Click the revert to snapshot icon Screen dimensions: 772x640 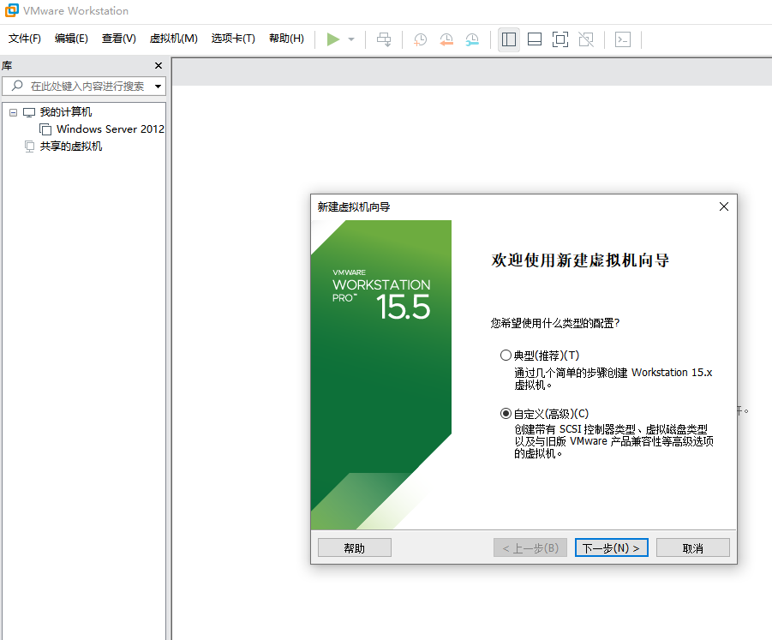click(x=446, y=39)
